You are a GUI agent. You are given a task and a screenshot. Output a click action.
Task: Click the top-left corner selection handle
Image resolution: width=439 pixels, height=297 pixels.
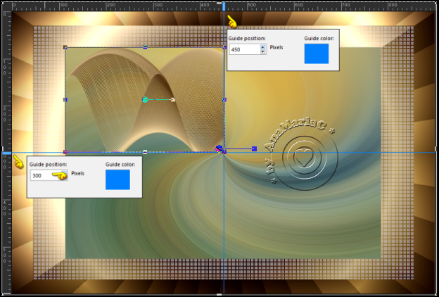65,47
